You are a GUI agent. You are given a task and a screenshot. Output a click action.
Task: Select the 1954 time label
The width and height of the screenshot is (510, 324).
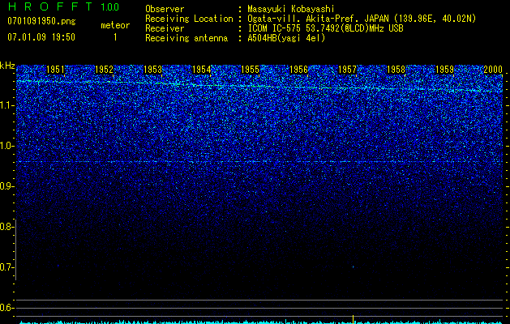[x=201, y=69]
